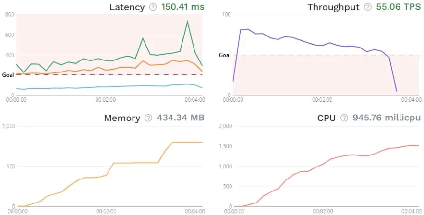
Task: Click the yellow Memory line's top plateau
Action: [187, 142]
